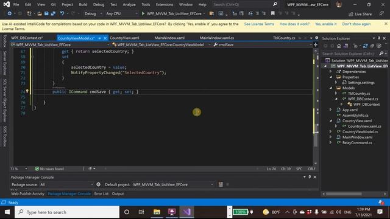Close the CountryViewModel.cs tab
This screenshot has width=390, height=219.
[105, 38]
